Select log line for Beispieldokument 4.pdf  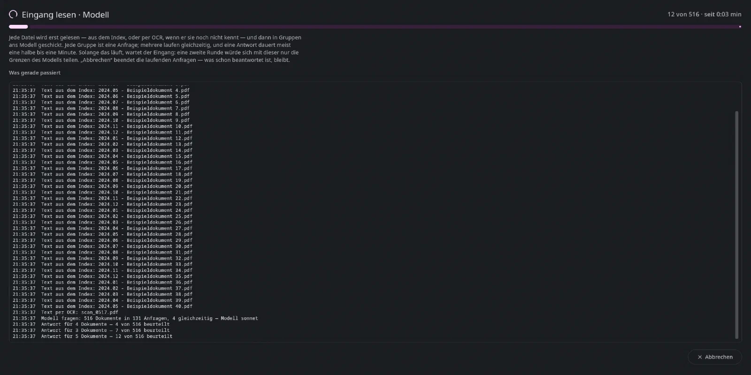pos(101,90)
